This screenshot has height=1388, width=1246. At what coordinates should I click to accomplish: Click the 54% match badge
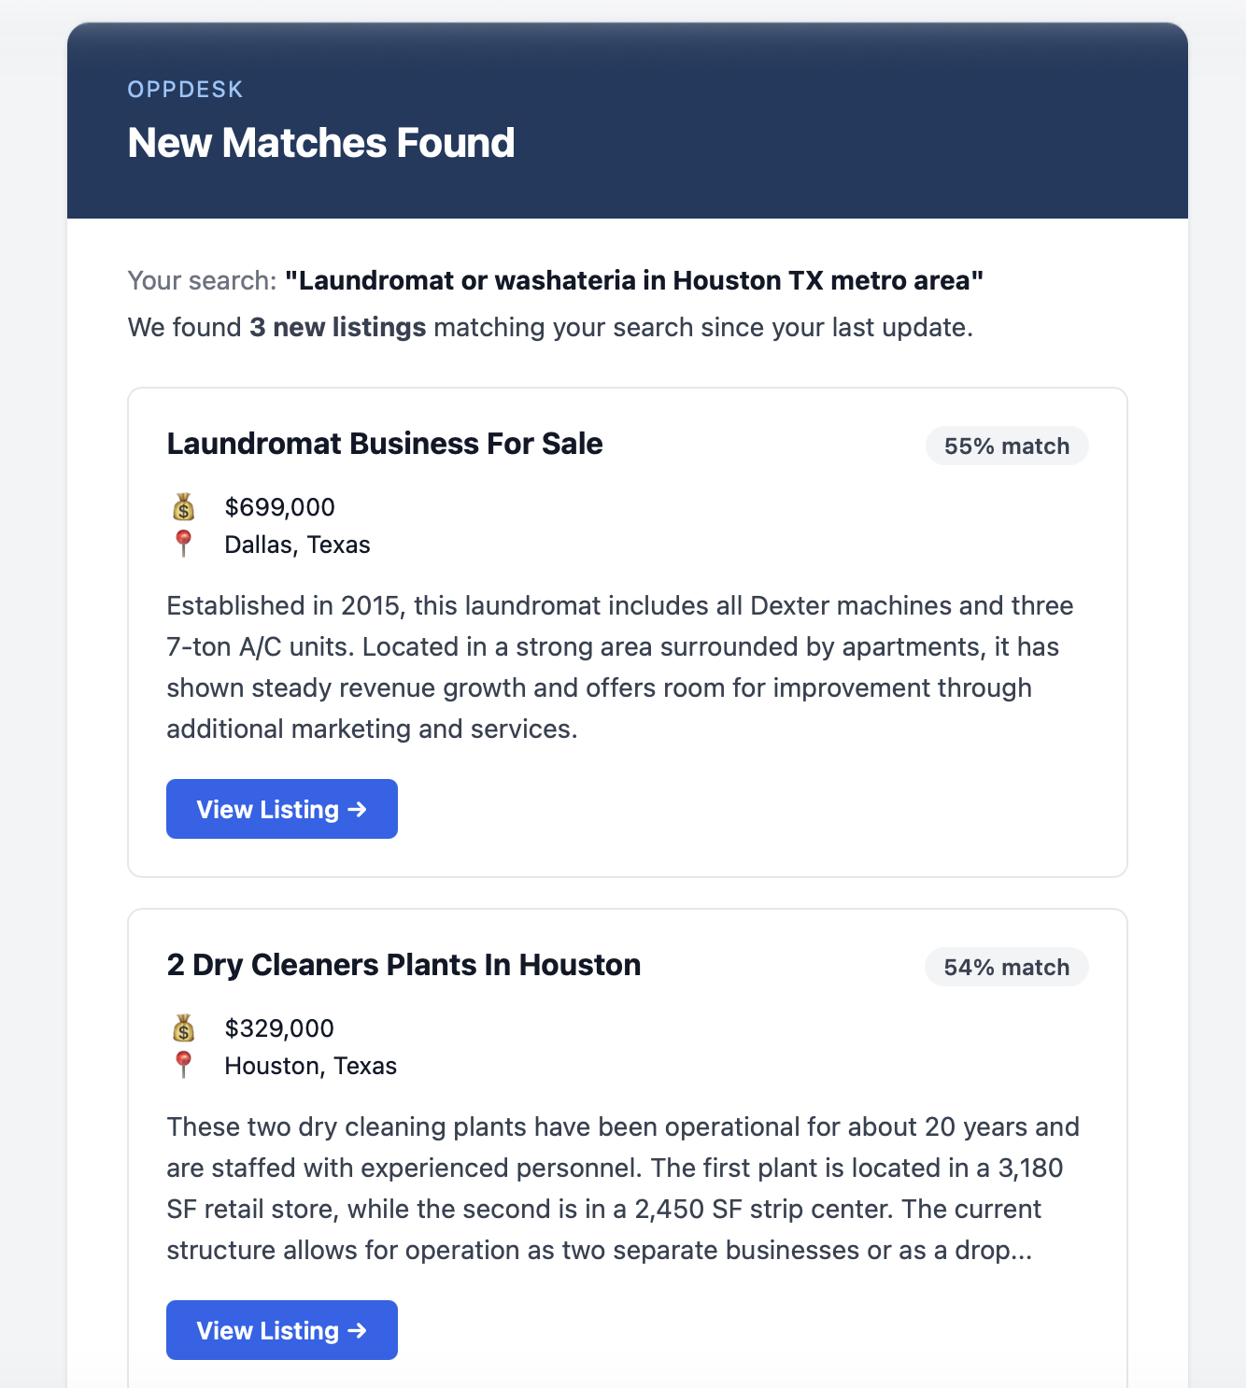point(1007,967)
